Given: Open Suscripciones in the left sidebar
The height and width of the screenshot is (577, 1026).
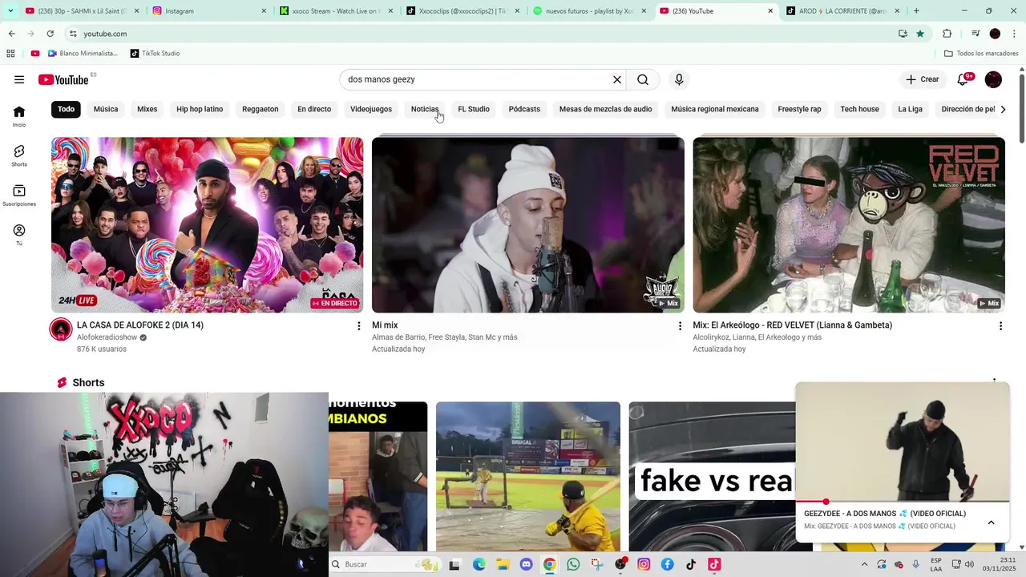Looking at the screenshot, I should (x=19, y=196).
